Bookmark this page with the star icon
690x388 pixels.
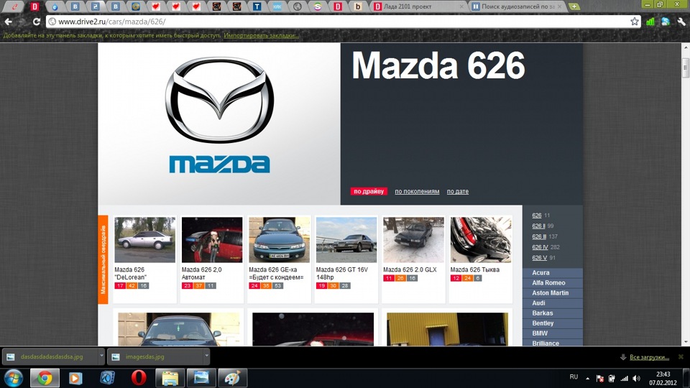pos(634,21)
